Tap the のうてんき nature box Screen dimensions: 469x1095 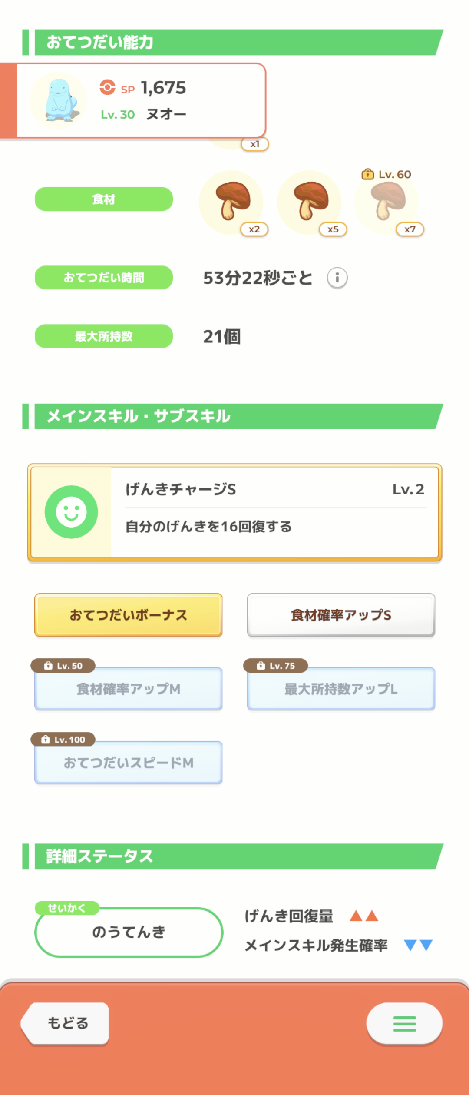[129, 932]
